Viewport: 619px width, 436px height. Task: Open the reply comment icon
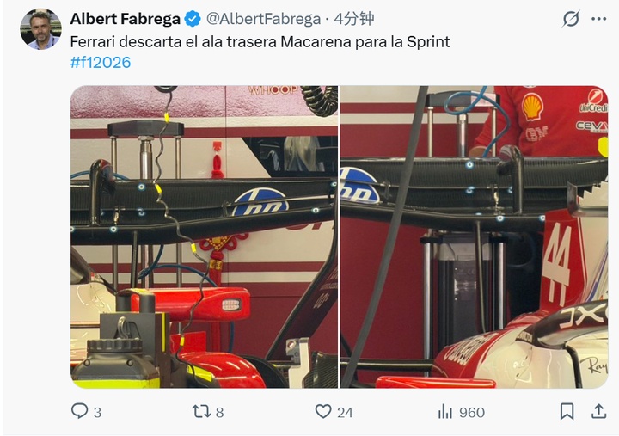point(79,411)
